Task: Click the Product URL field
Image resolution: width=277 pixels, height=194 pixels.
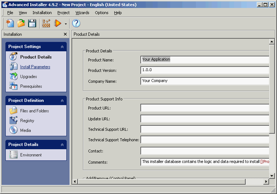Action: (205, 108)
